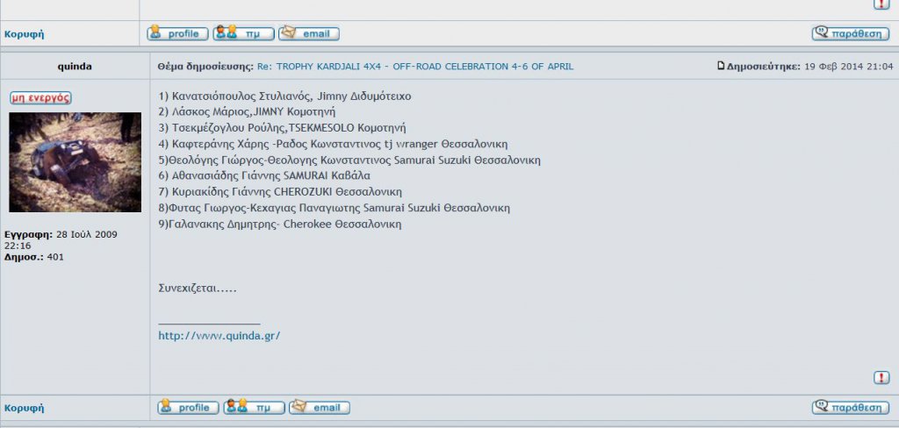899x428 pixels.
Task: Select entry 6 Αθανασιάδης Γιάννης line
Action: (265, 176)
